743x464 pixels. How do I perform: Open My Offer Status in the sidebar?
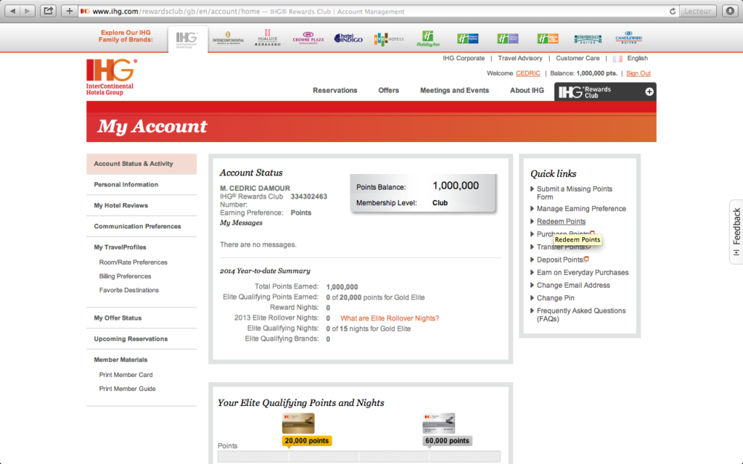pyautogui.click(x=118, y=318)
